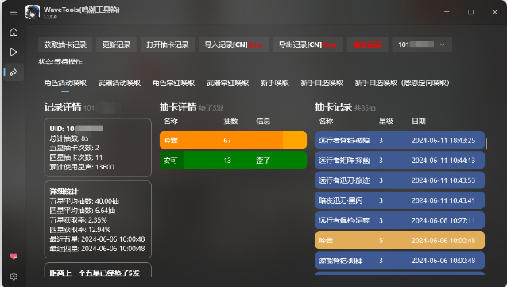
Task: Click 打开抽卡记录 button
Action: tap(168, 45)
